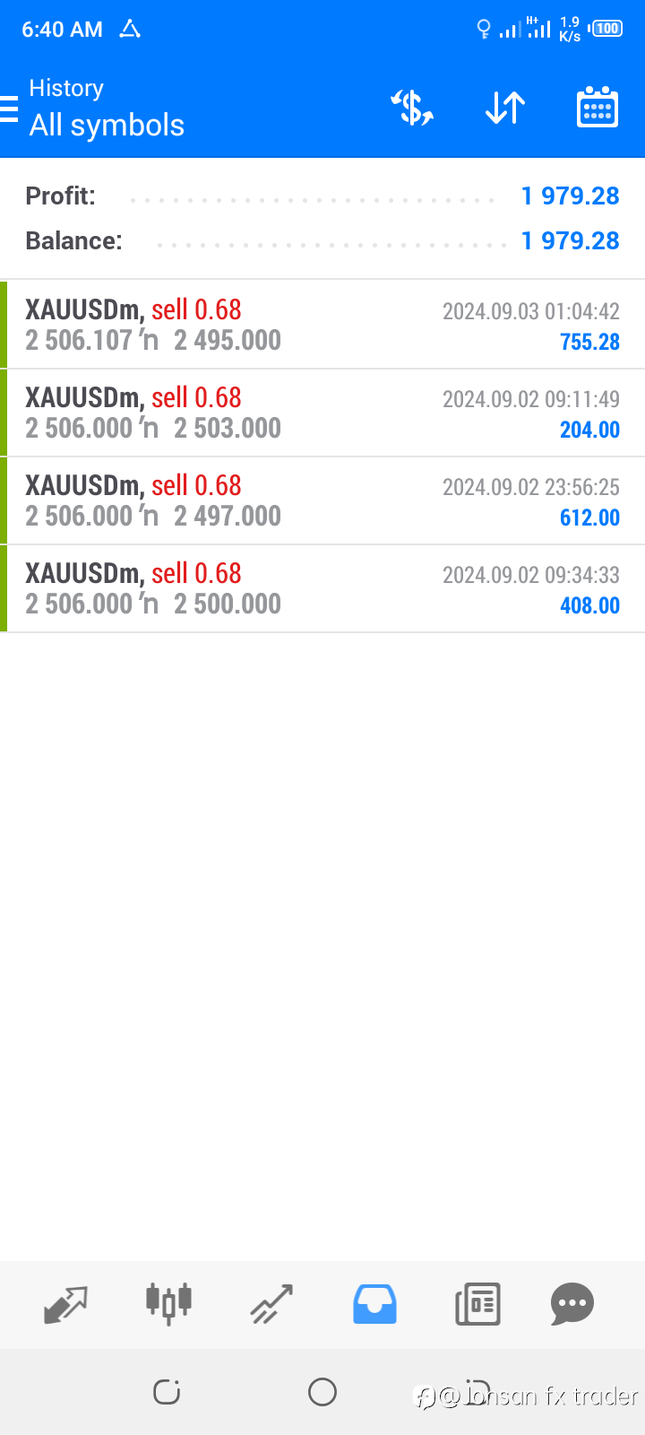
Task: Open the chat Messages tab
Action: click(x=572, y=1304)
